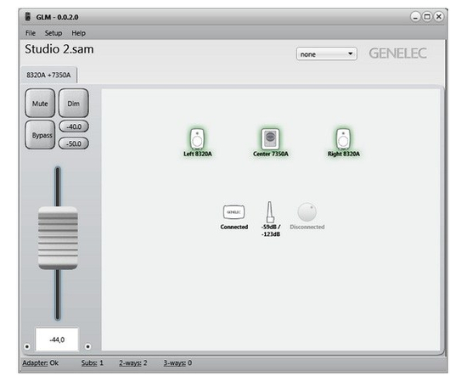Click the 3-ways: 0 status entry
Screen dimensions: 467x382
point(177,362)
